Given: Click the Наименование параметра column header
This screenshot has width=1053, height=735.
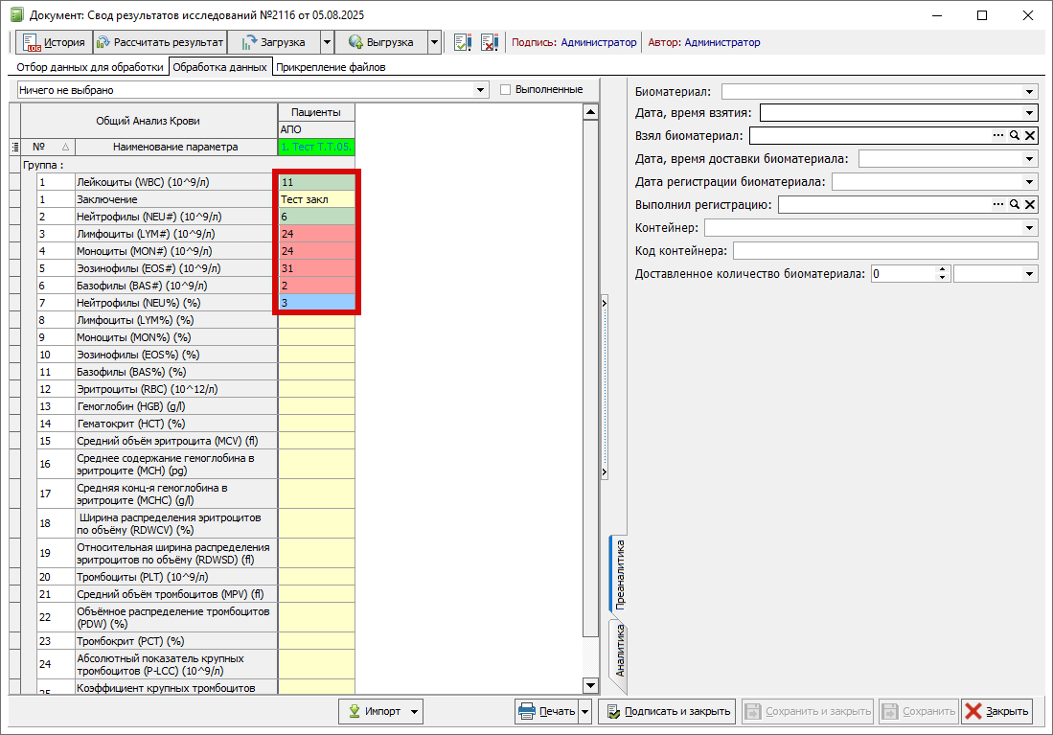Looking at the screenshot, I should [176, 148].
